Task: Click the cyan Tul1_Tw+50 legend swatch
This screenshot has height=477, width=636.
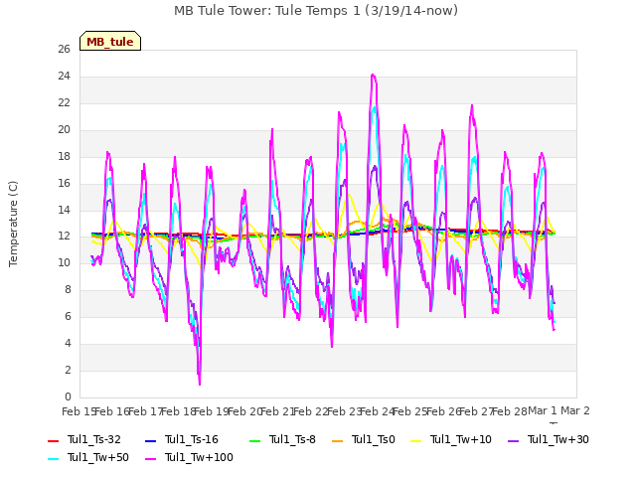Action: pyautogui.click(x=53, y=458)
